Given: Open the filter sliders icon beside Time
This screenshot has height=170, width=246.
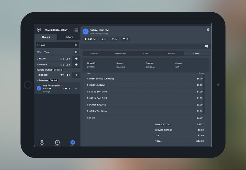Looking at the screenshot, I should click(76, 52).
